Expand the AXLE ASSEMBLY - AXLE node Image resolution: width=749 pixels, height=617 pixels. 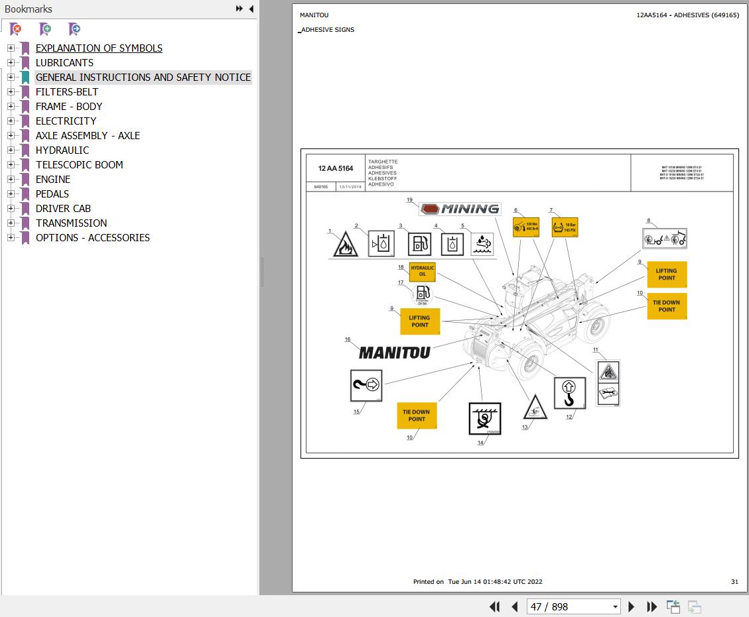tap(11, 135)
